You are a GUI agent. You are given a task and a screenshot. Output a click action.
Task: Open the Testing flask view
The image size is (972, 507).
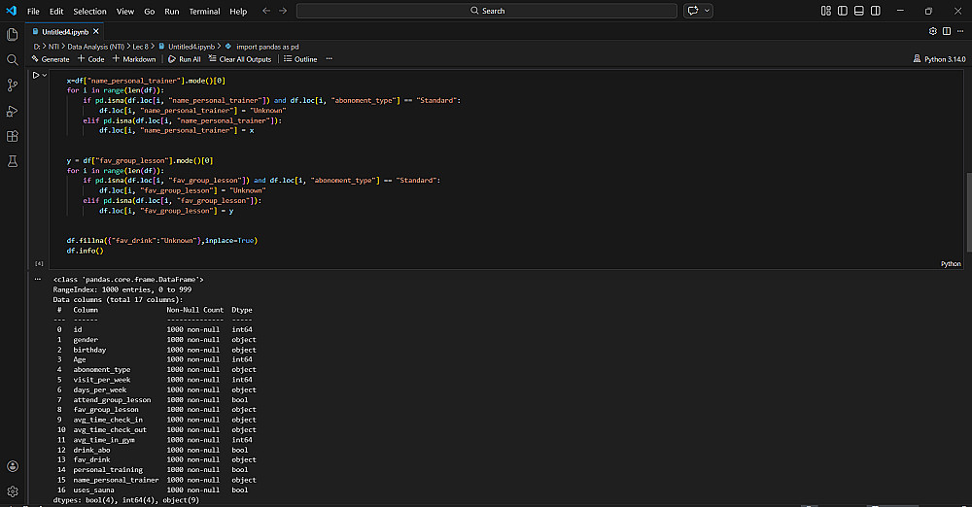point(13,161)
